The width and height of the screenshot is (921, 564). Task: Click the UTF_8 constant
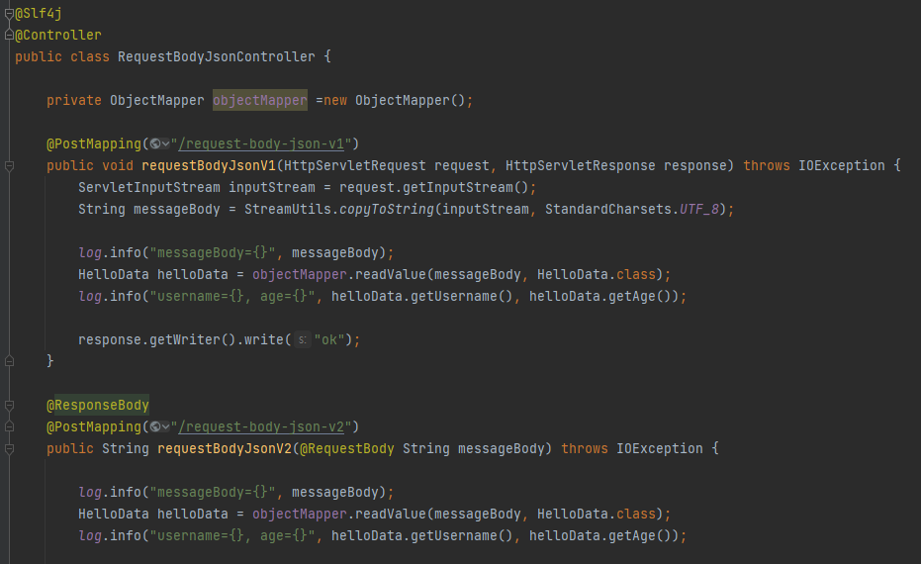699,209
